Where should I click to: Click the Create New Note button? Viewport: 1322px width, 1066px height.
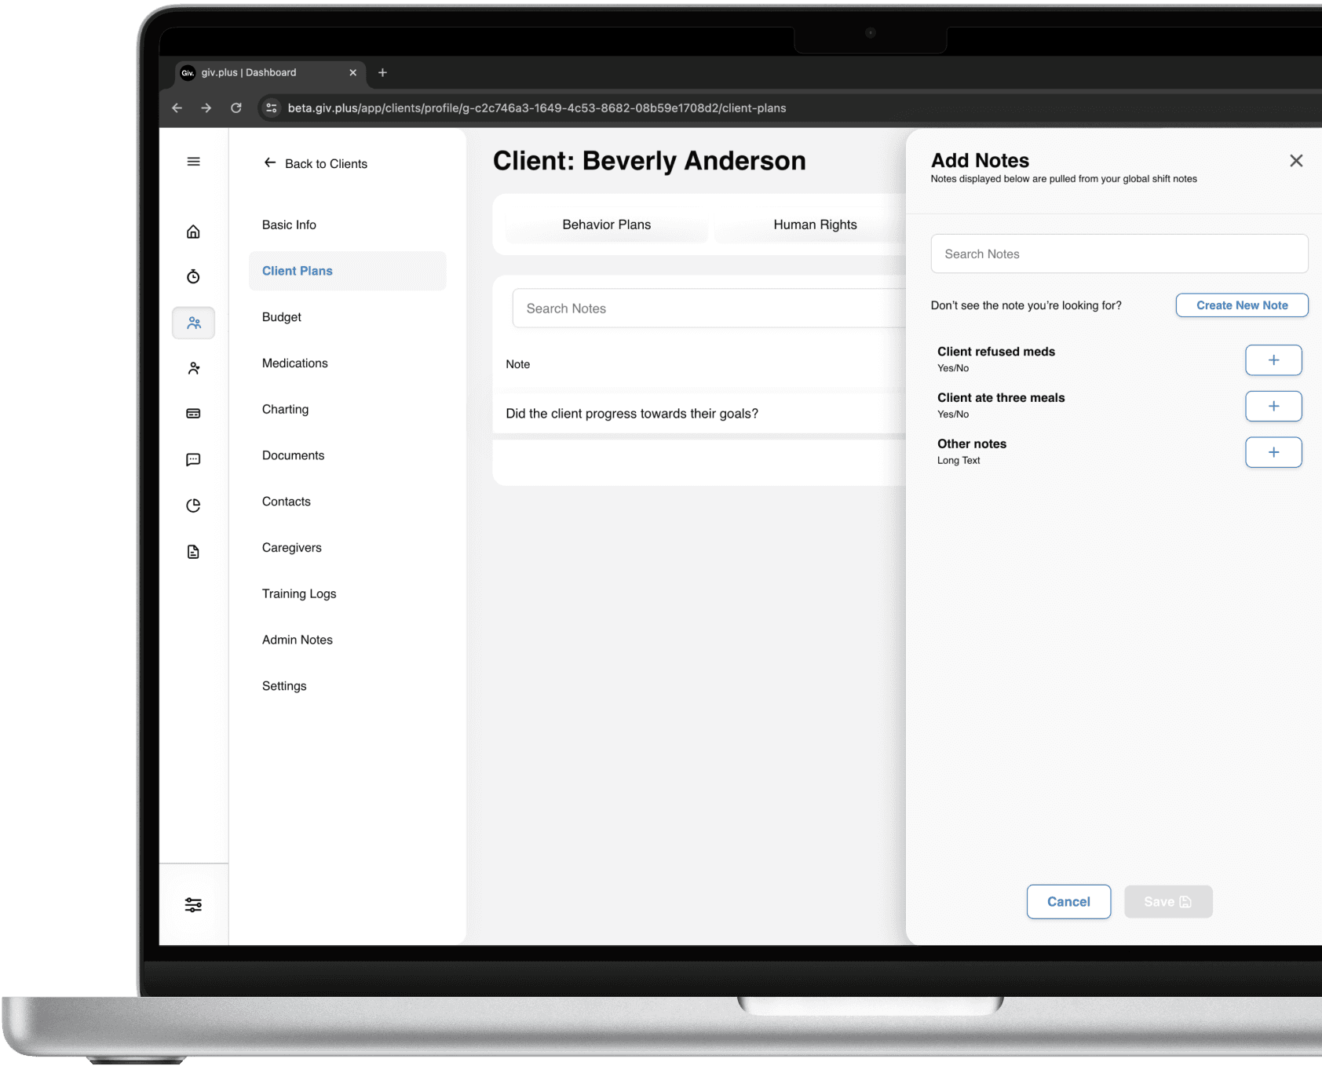[1241, 305]
